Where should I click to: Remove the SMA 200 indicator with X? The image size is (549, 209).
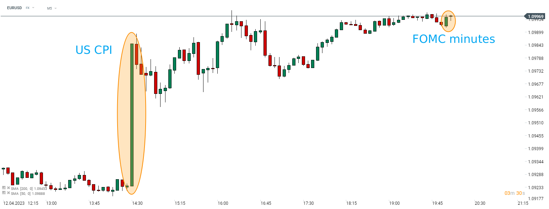coord(8,188)
